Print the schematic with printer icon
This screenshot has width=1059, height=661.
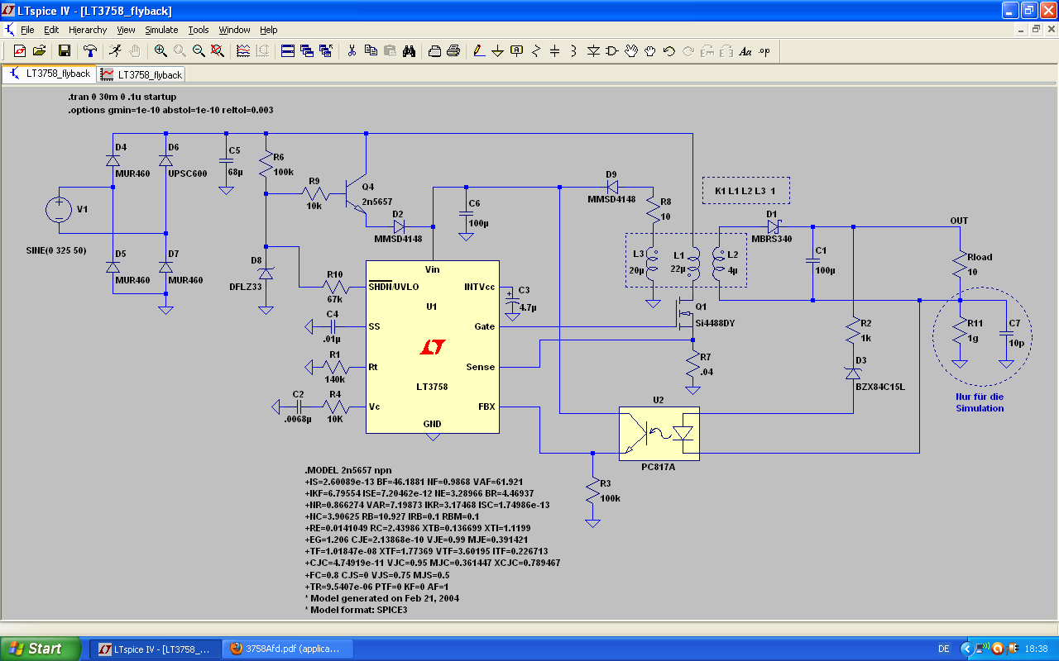pos(453,50)
